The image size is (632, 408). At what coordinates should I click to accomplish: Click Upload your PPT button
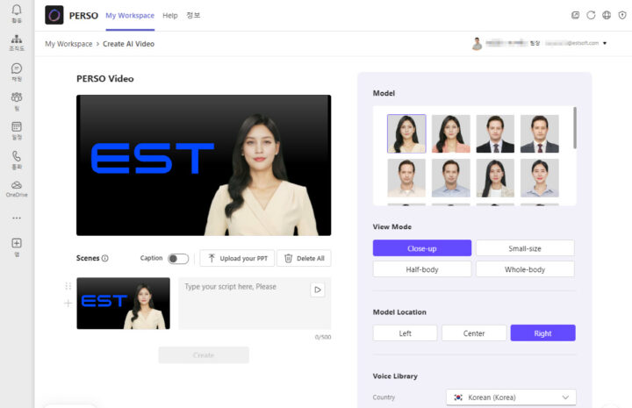pyautogui.click(x=237, y=258)
